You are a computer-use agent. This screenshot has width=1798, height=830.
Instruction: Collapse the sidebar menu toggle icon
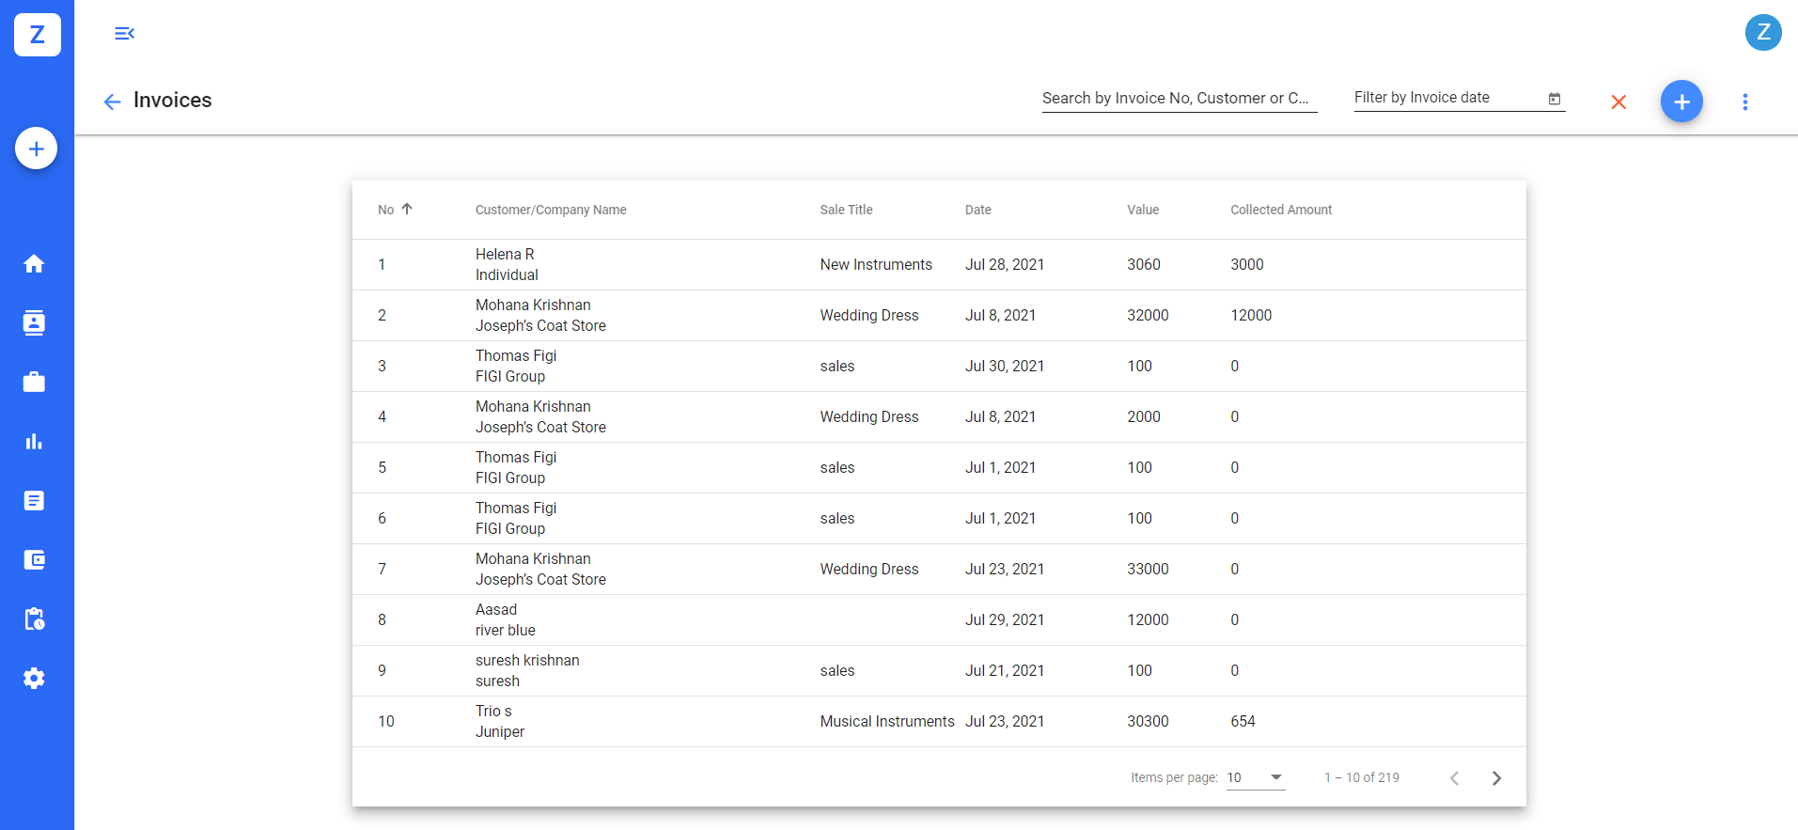(124, 34)
